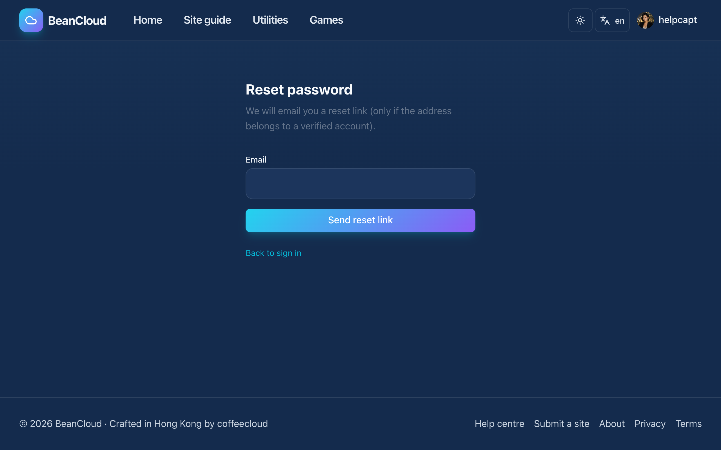
Task: Open the Terms footer link
Action: click(x=688, y=424)
